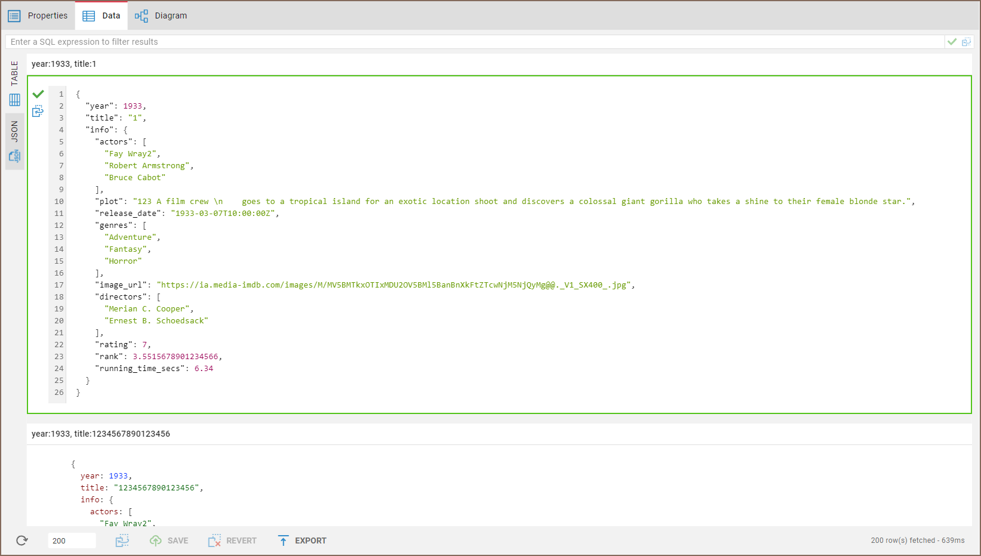The height and width of the screenshot is (556, 981).
Task: Open the Diagram tab
Action: coord(161,16)
